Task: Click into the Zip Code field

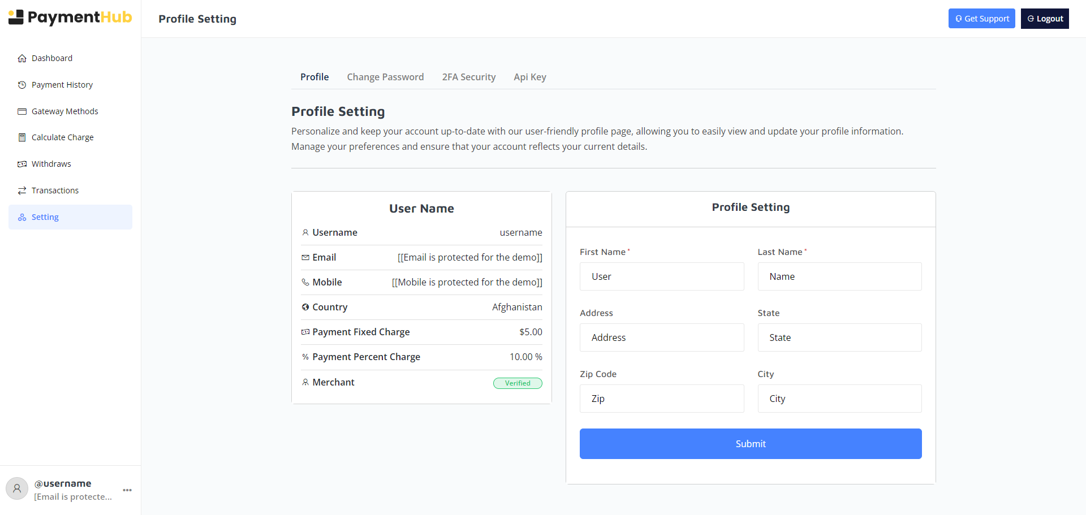Action: 661,399
